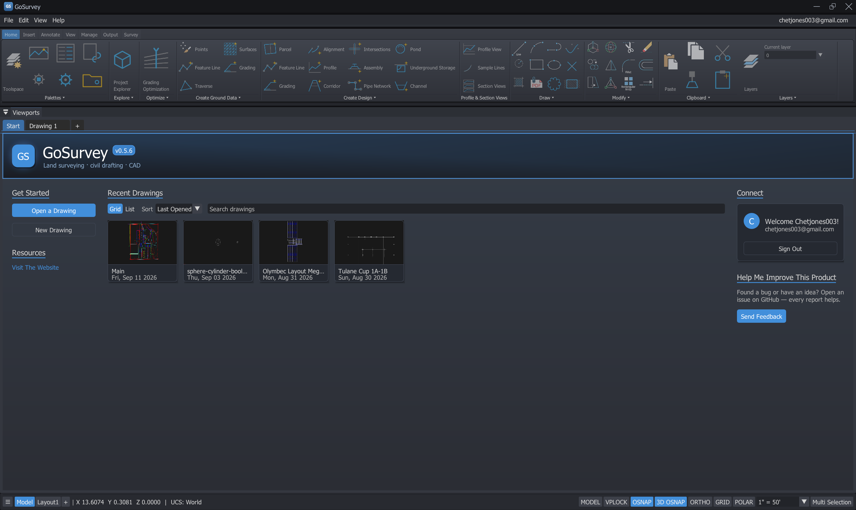Expand Create Ground Data panel
This screenshot has width=856, height=510.
pyautogui.click(x=218, y=97)
